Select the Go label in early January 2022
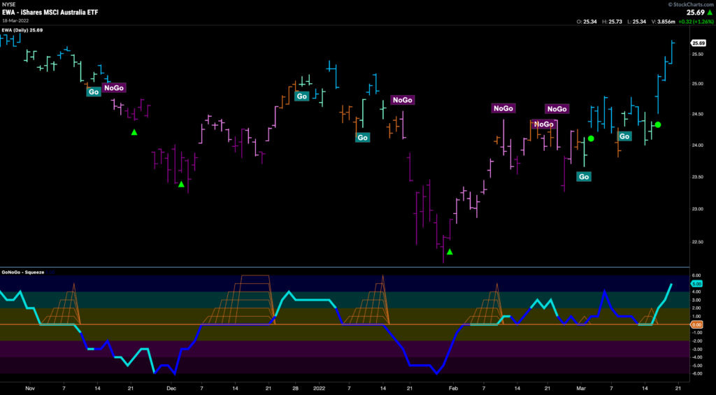 pyautogui.click(x=363, y=137)
